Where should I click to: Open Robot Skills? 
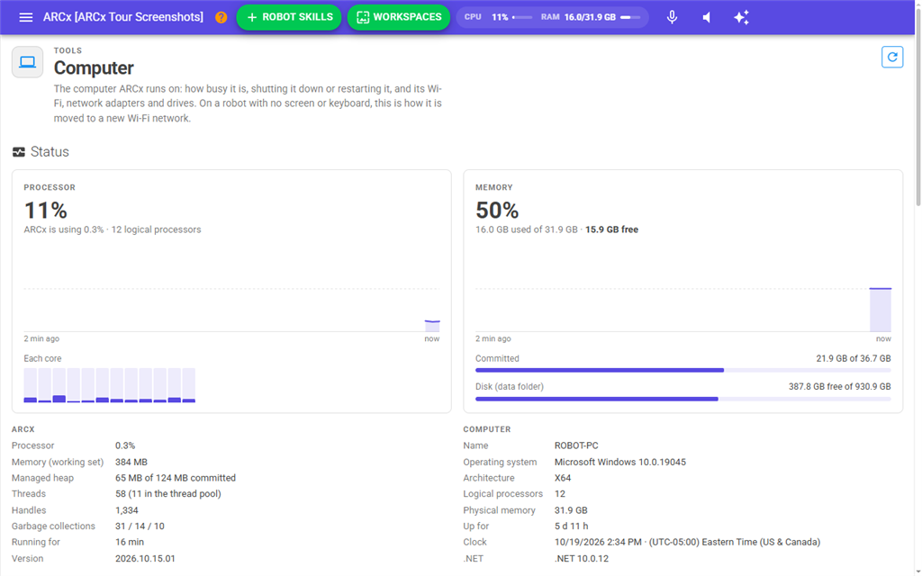point(289,17)
